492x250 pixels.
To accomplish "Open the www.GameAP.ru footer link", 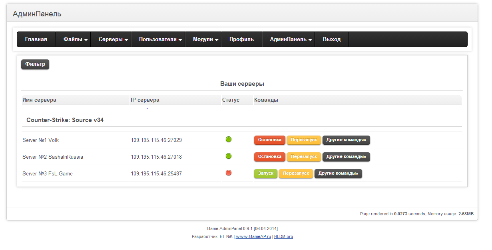I will 253,236.
